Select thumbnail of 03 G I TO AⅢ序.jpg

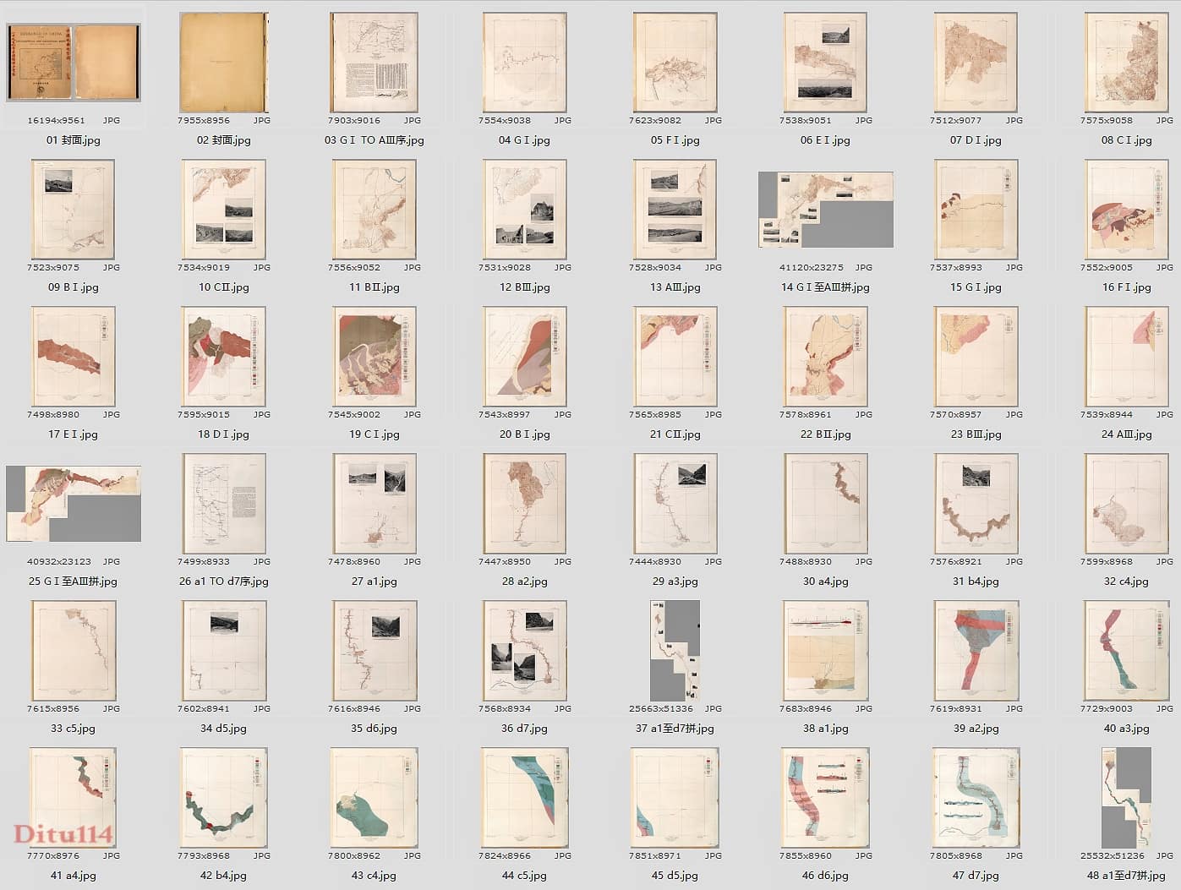click(x=374, y=63)
